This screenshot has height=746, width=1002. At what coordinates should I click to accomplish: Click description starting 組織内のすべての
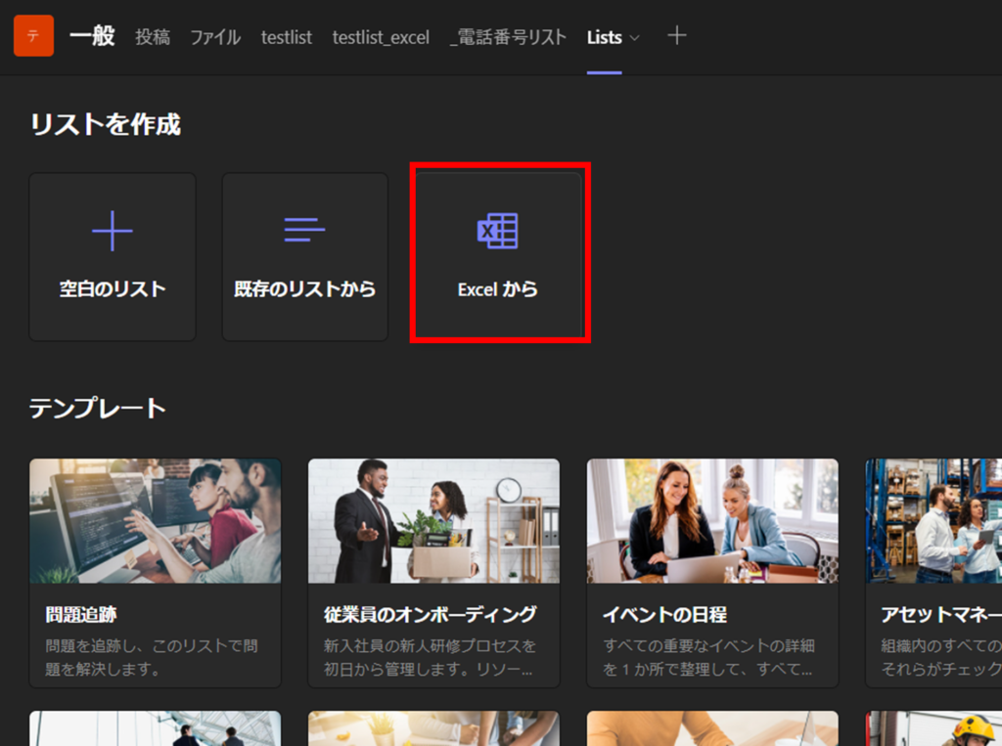tap(941, 657)
